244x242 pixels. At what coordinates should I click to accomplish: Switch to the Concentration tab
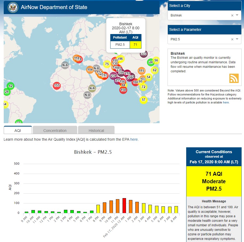click(55, 130)
